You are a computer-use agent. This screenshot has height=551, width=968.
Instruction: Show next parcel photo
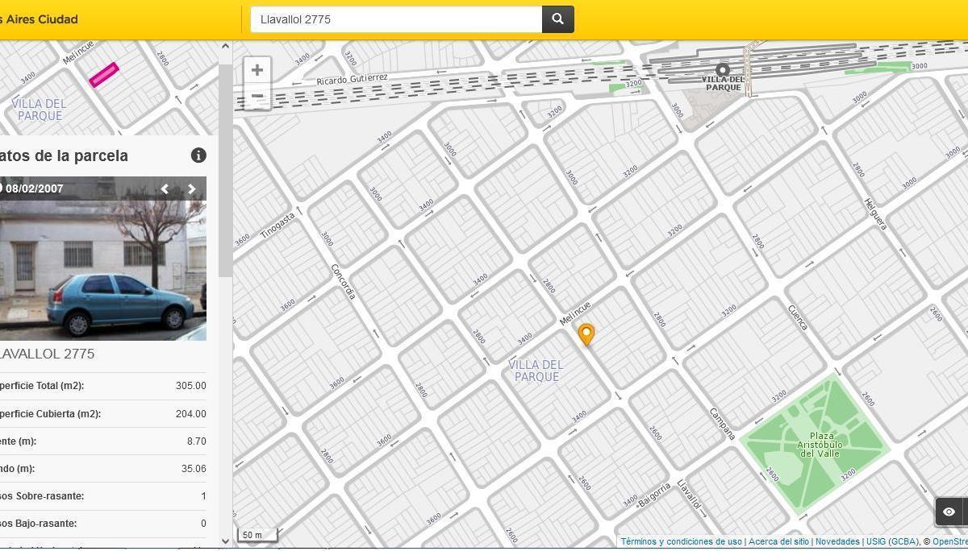coord(191,189)
